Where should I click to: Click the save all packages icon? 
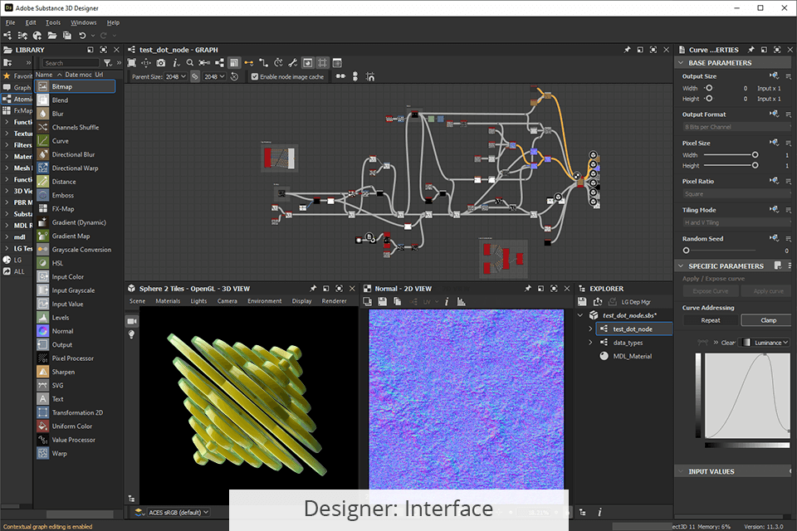[67, 36]
